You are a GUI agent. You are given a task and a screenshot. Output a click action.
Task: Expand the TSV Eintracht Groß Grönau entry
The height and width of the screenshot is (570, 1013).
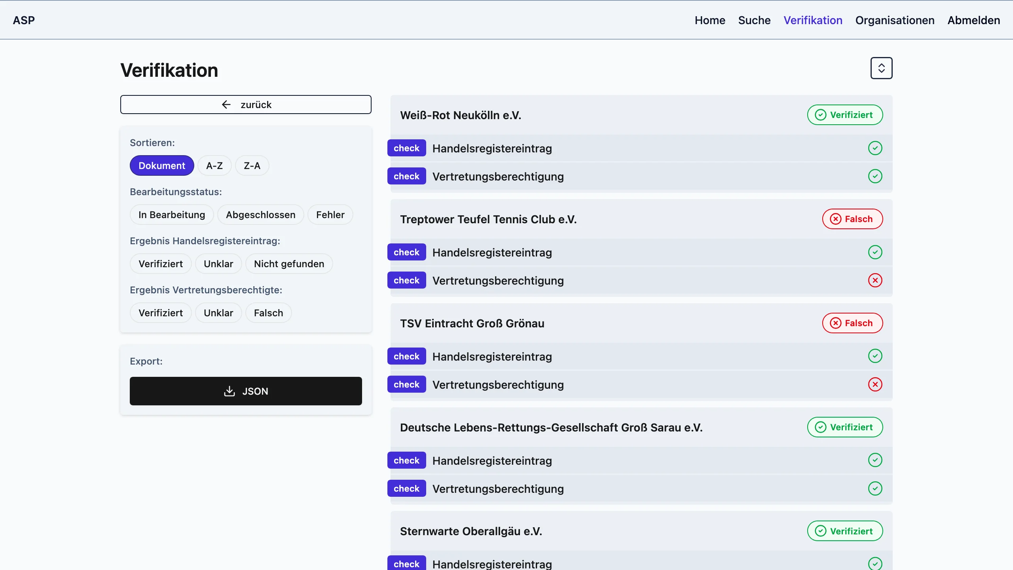pos(472,323)
